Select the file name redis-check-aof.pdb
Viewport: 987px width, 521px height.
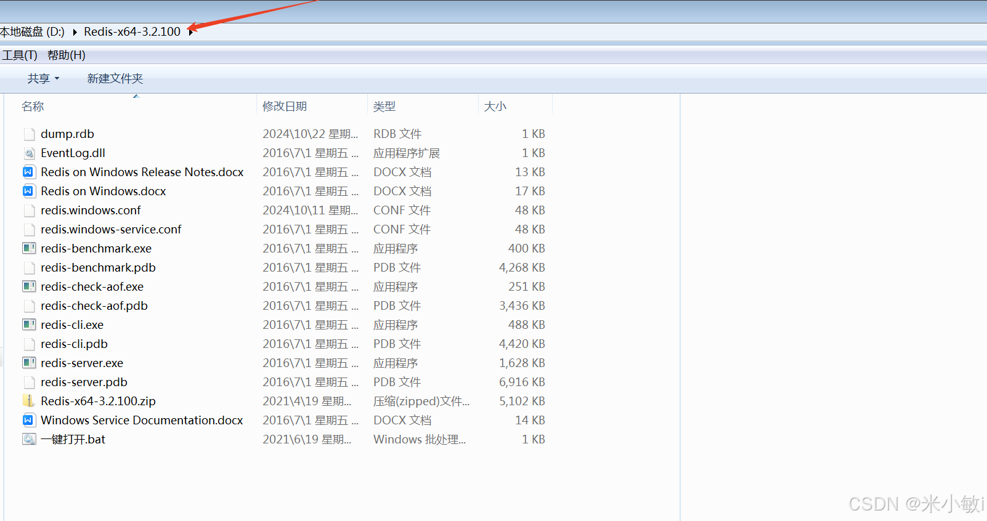94,306
